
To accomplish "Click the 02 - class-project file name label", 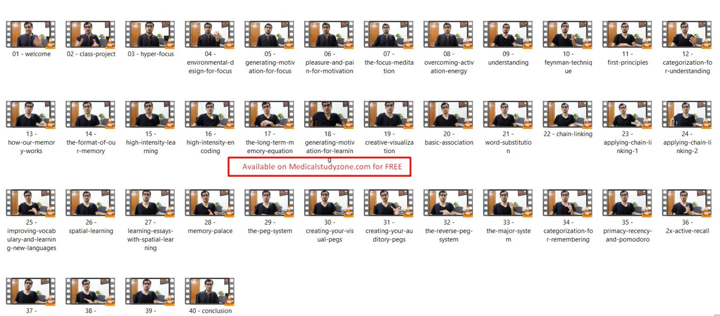I will pos(91,54).
